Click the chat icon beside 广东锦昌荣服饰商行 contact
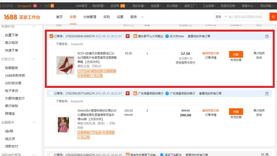The image size is (277, 156). 167,94
